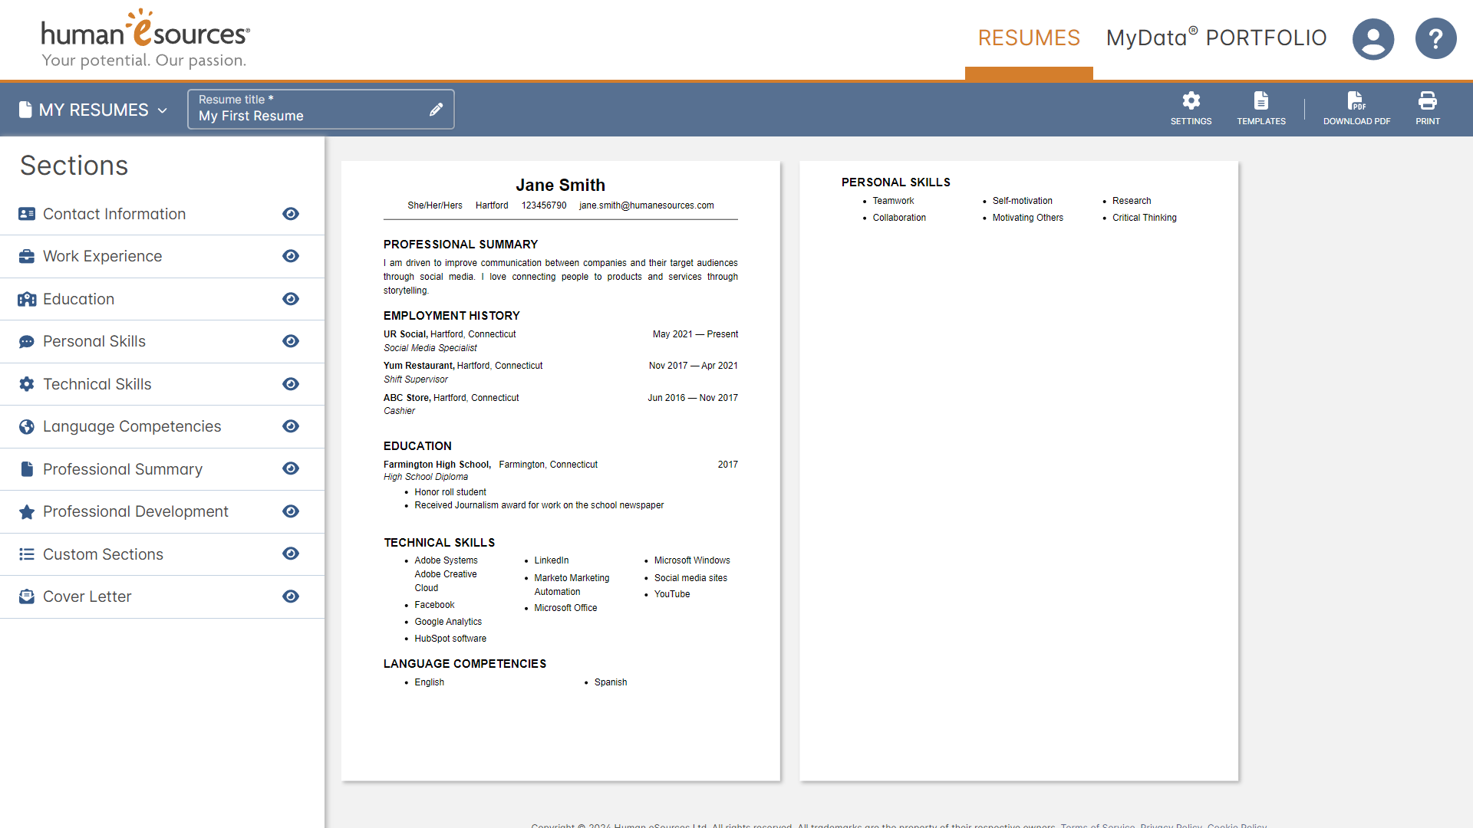
Task: Click Farmington High School entry
Action: tap(561, 485)
